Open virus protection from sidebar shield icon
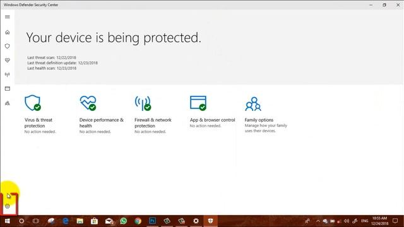Viewport: 404px width, 227px height. pos(8,46)
